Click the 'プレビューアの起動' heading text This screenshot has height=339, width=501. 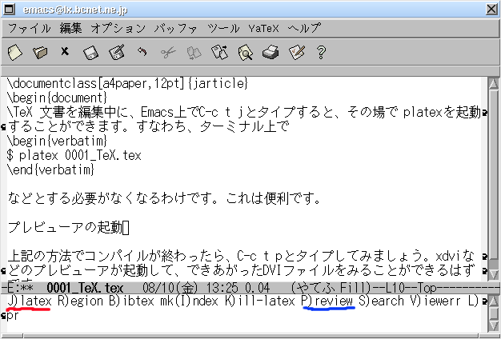pos(65,228)
